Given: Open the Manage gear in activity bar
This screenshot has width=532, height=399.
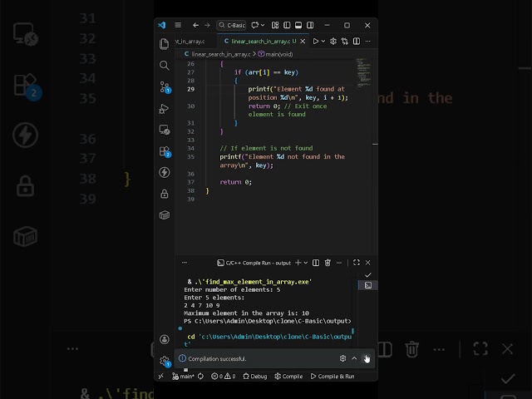Looking at the screenshot, I should click(x=165, y=361).
